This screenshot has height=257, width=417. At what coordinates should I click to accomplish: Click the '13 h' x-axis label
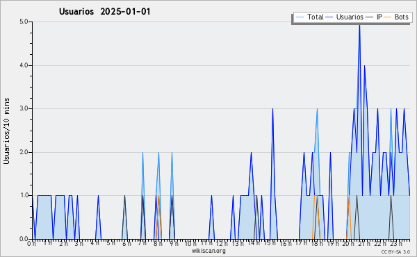[238, 244]
